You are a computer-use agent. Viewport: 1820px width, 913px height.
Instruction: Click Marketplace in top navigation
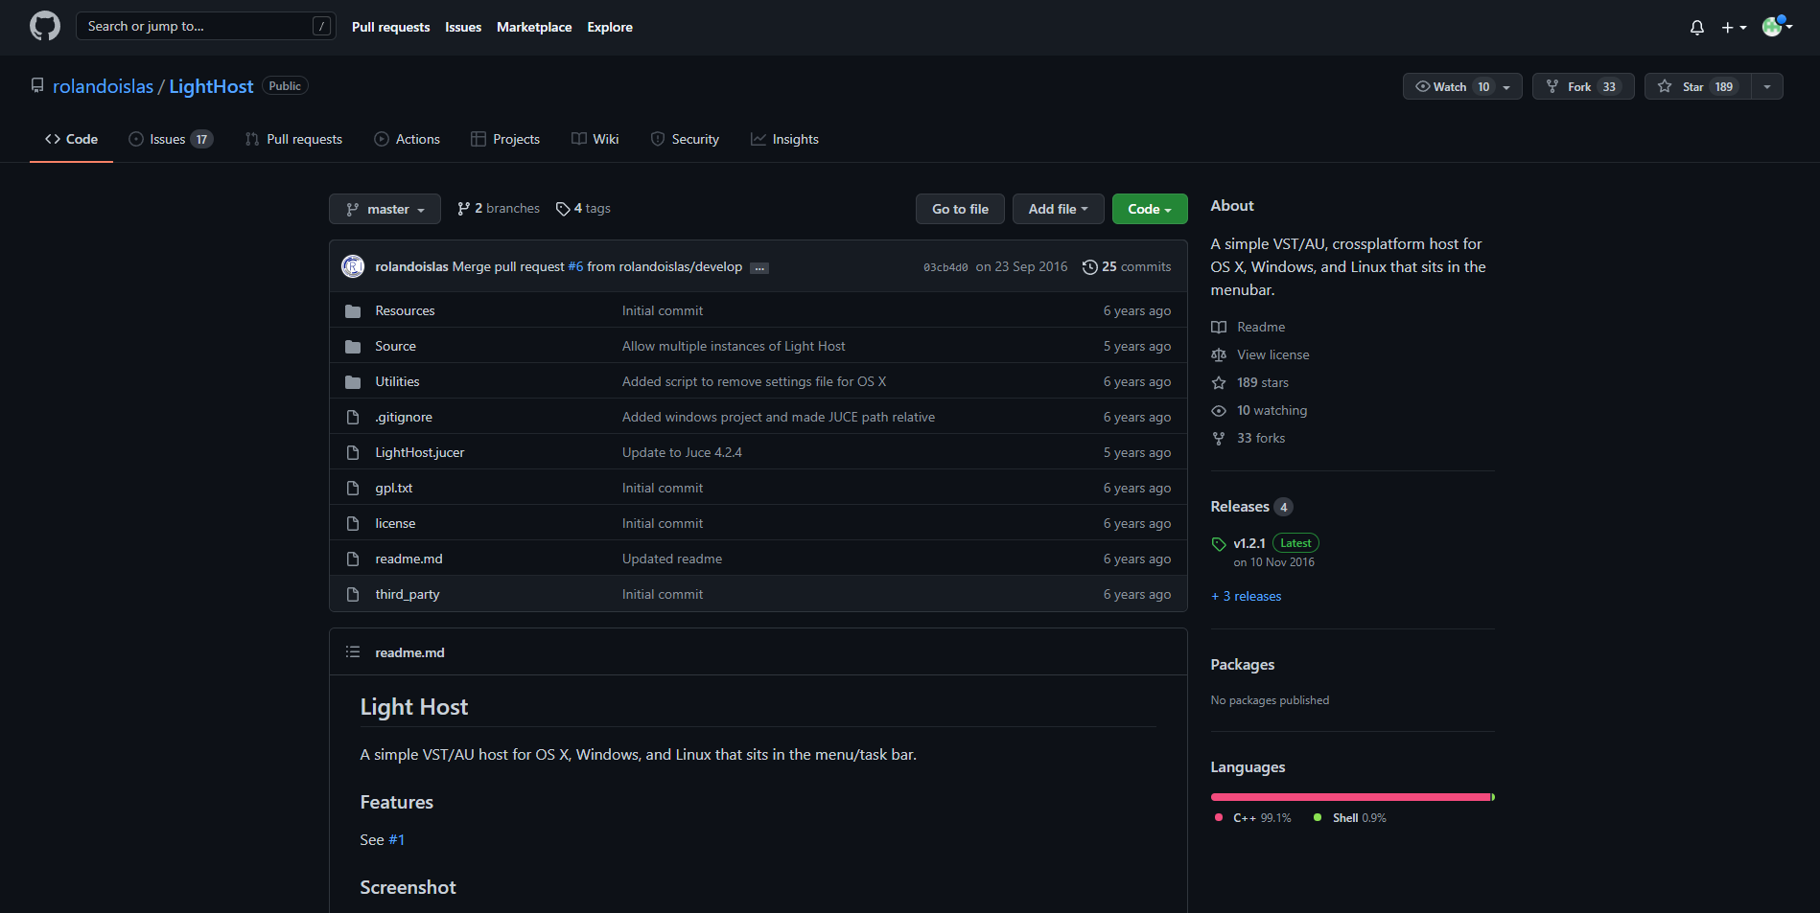point(534,27)
